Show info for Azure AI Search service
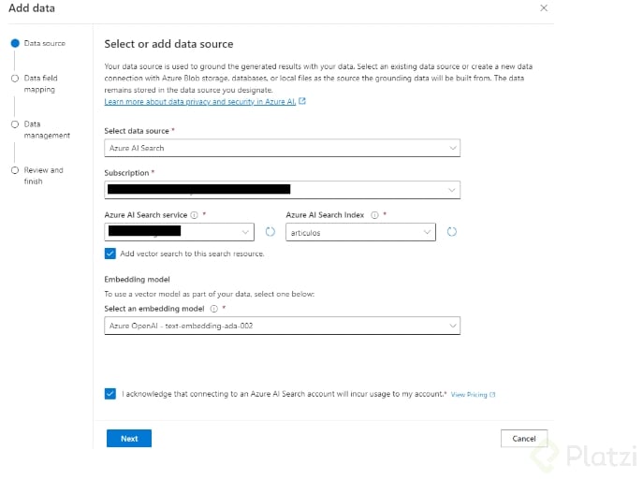Image resolution: width=643 pixels, height=479 pixels. coord(195,215)
